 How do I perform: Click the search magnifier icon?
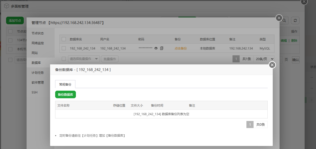click(x=284, y=21)
